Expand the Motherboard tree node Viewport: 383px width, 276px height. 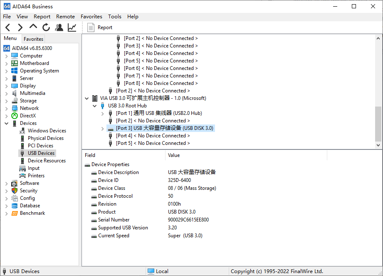click(x=7, y=64)
